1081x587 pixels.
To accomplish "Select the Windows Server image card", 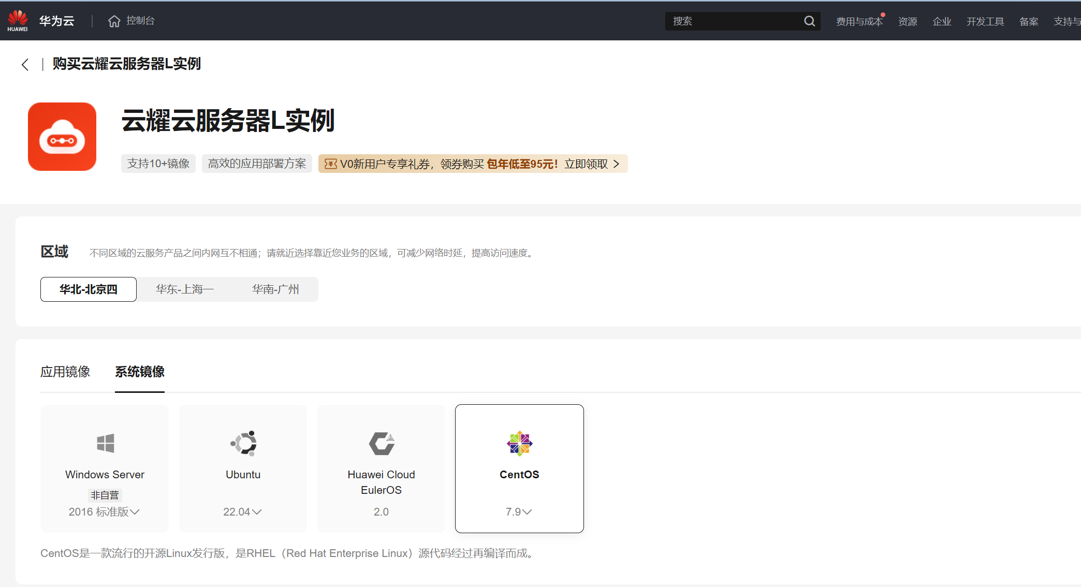I will tap(105, 468).
